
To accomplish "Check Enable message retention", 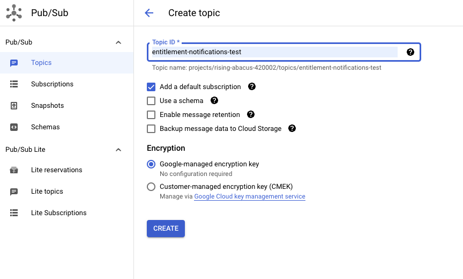I will click(x=151, y=115).
